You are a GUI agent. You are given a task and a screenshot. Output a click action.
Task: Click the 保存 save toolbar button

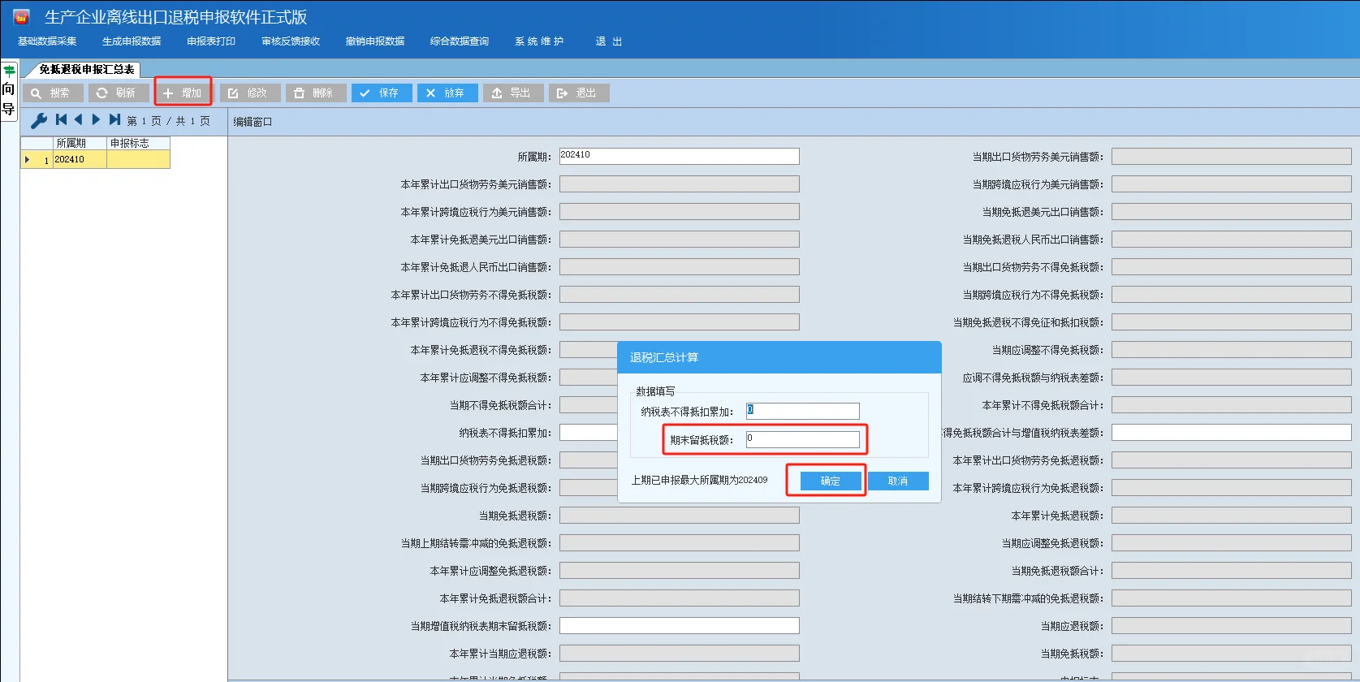point(382,93)
